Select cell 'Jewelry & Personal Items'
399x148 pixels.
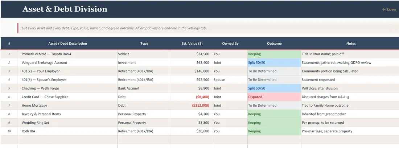pyautogui.click(x=68, y=114)
